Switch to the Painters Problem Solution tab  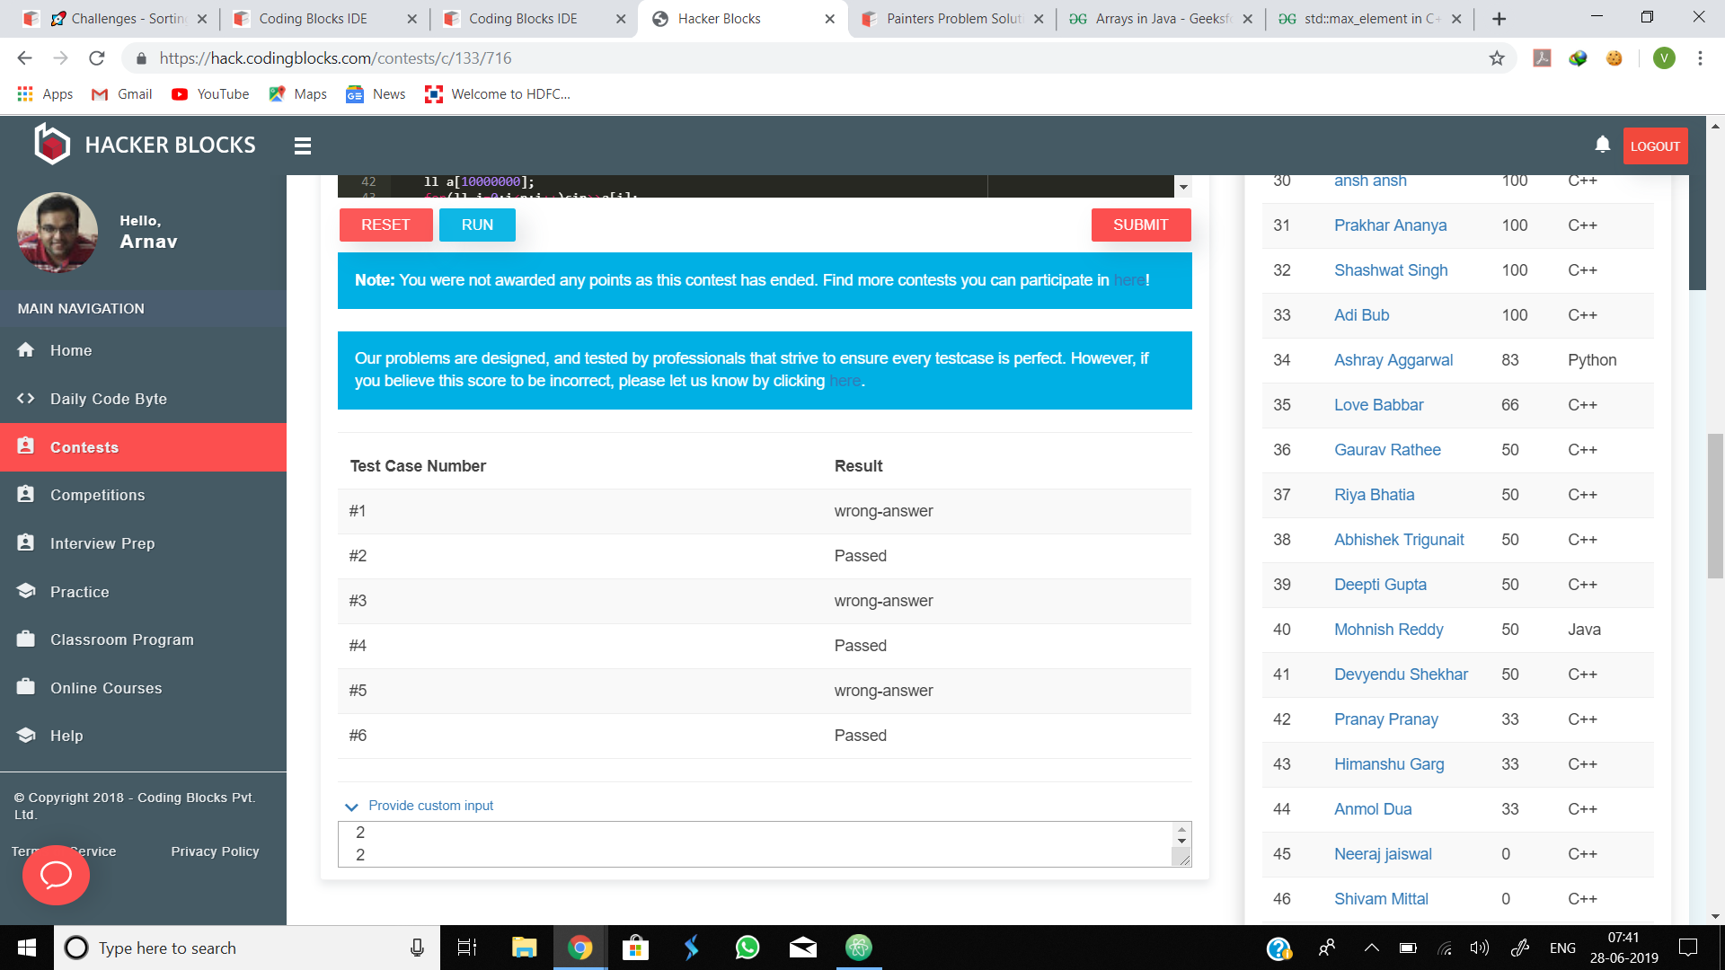point(952,19)
